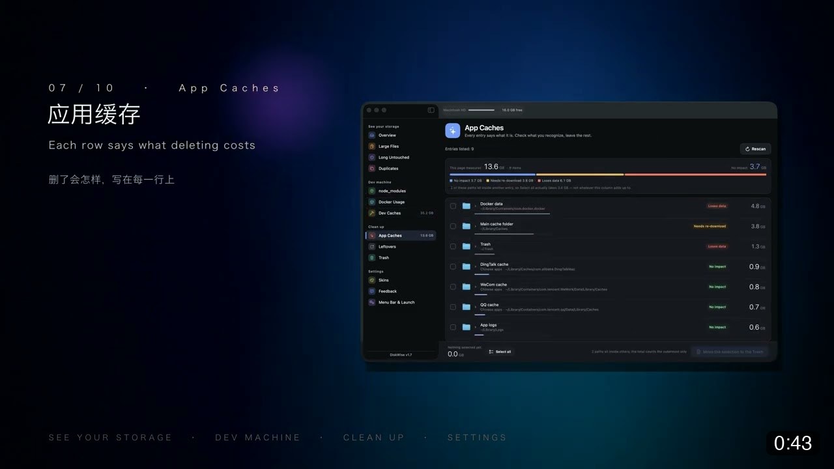This screenshot has width=834, height=469.
Task: Click the Docker data folder icon
Action: pos(467,206)
